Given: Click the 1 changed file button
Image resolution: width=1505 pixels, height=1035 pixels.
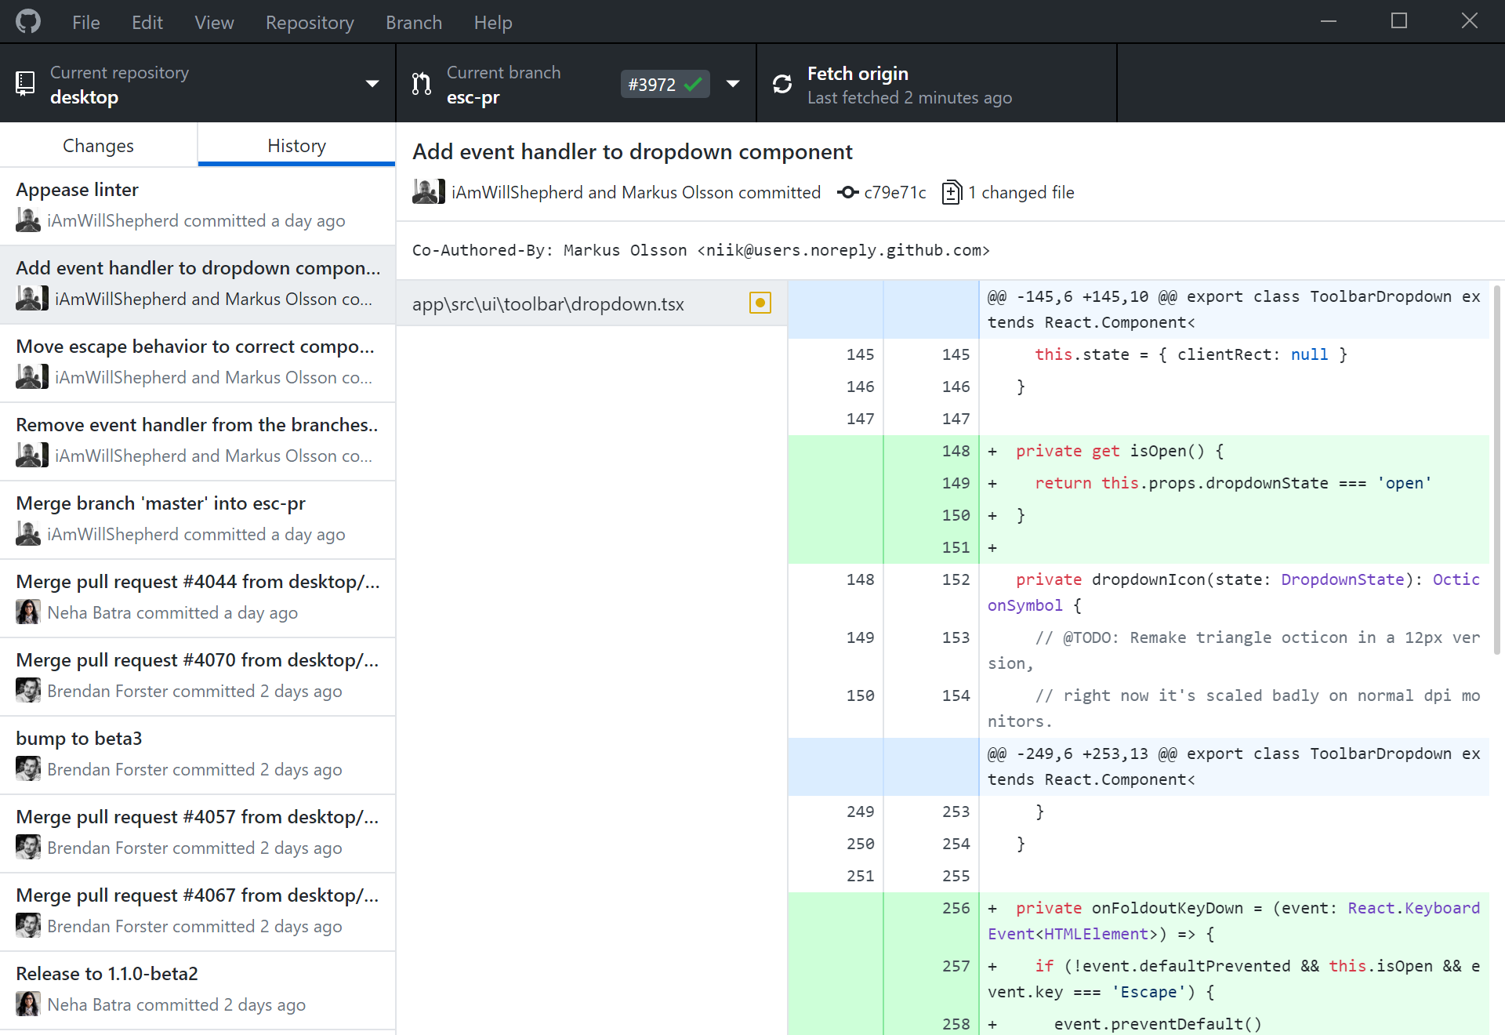Looking at the screenshot, I should pos(1006,192).
